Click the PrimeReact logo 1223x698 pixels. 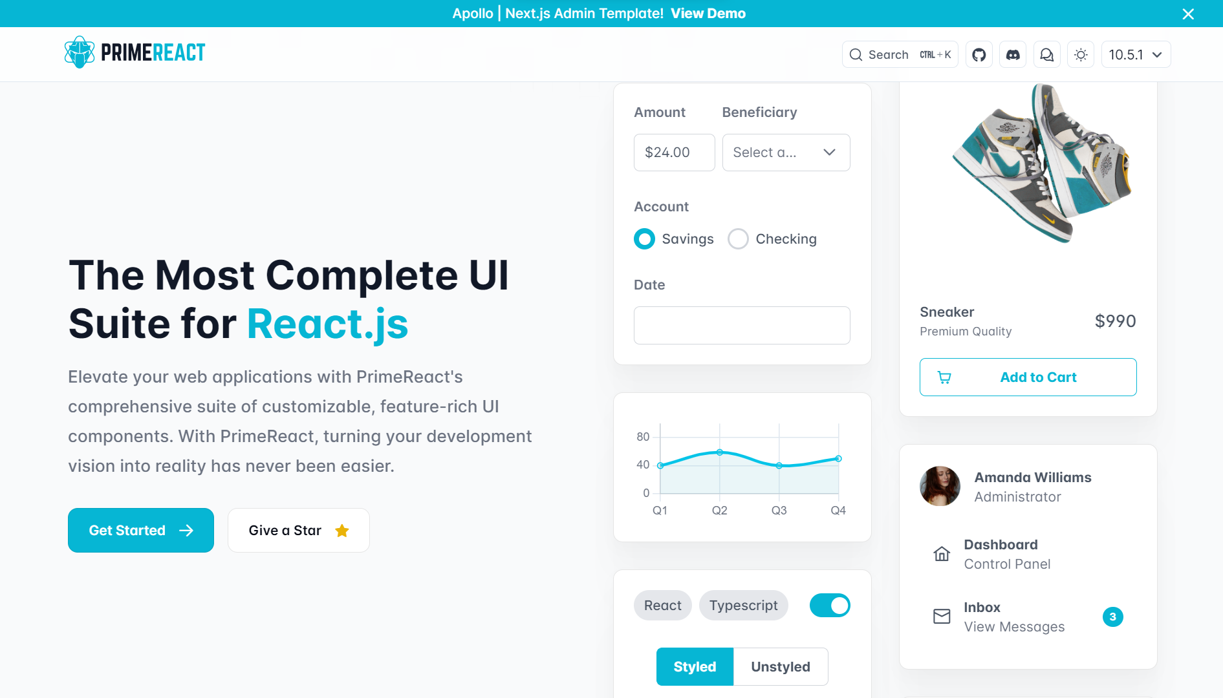135,52
